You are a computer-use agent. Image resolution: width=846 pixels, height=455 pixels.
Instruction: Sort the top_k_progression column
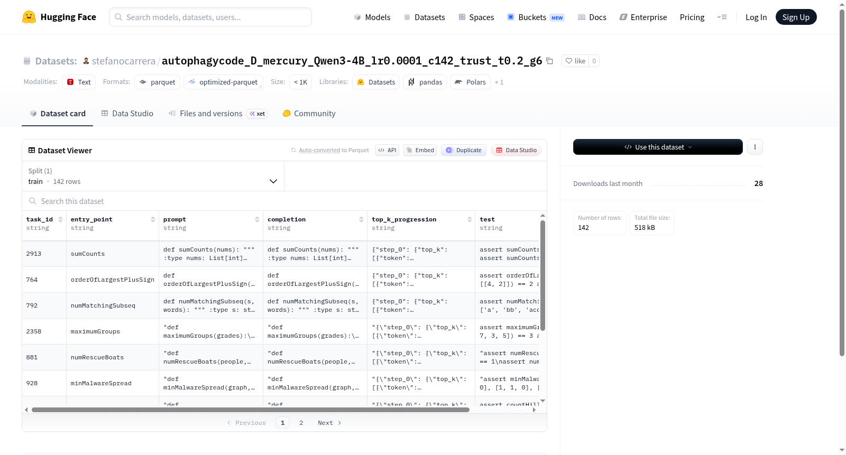[470, 219]
